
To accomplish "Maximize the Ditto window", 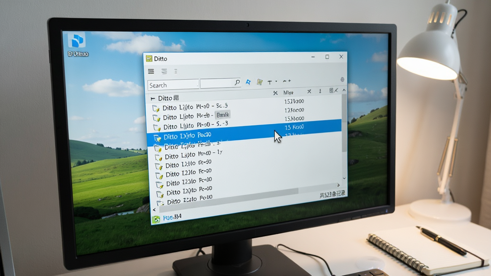I will [x=327, y=57].
